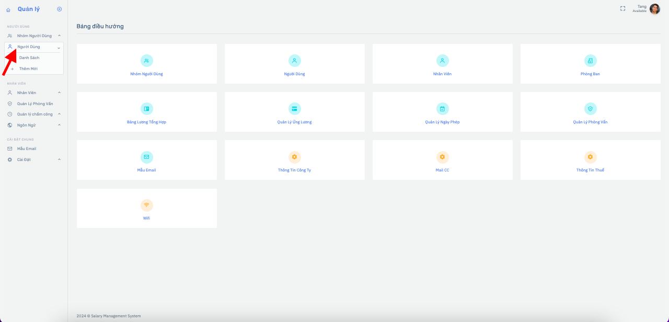
Task: Click the home icon beside Quản lý
Action: 8,10
